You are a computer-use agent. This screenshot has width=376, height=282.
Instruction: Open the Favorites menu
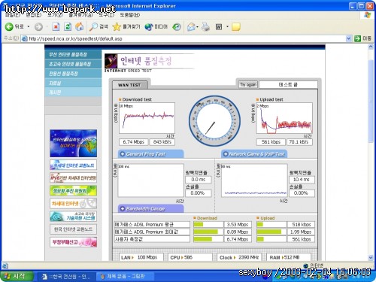click(80, 15)
